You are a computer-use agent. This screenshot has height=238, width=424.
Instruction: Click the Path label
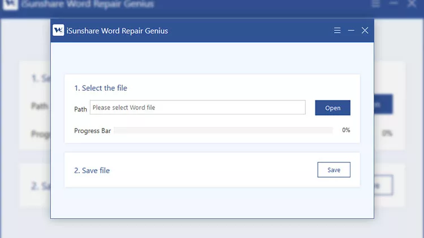coord(81,109)
